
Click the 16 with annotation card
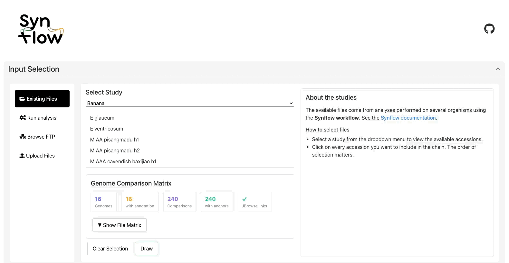[x=140, y=202]
